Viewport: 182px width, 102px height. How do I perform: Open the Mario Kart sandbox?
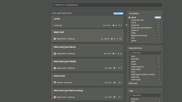click(x=88, y=35)
